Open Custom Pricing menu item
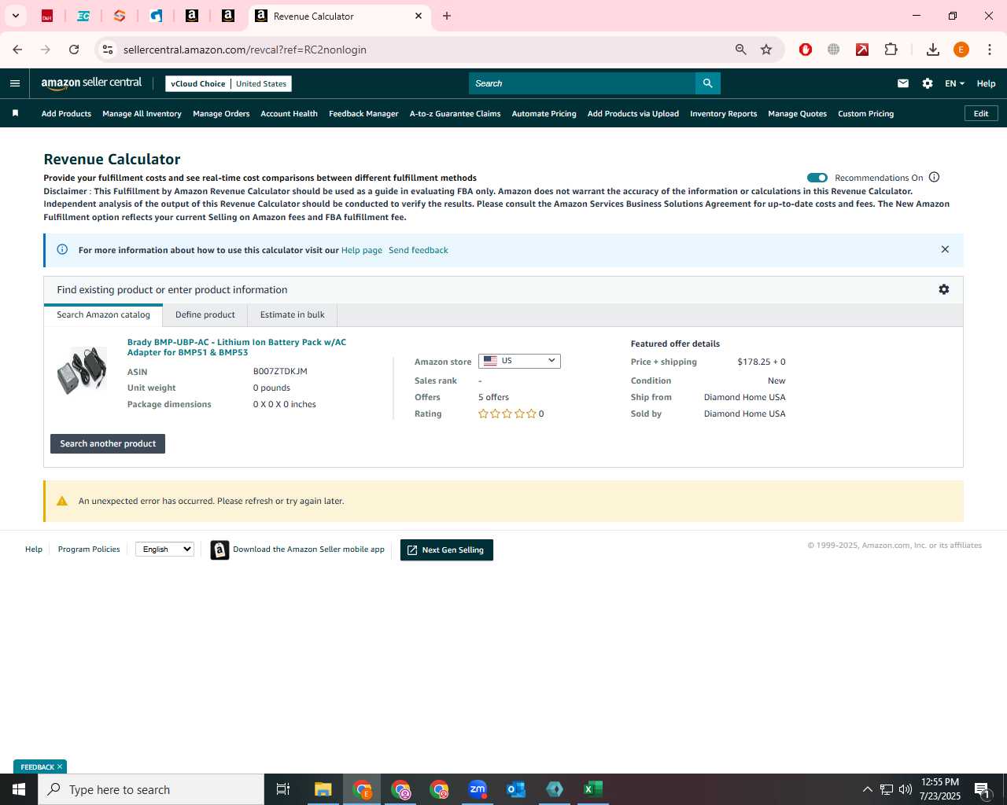The image size is (1007, 805). 865,113
